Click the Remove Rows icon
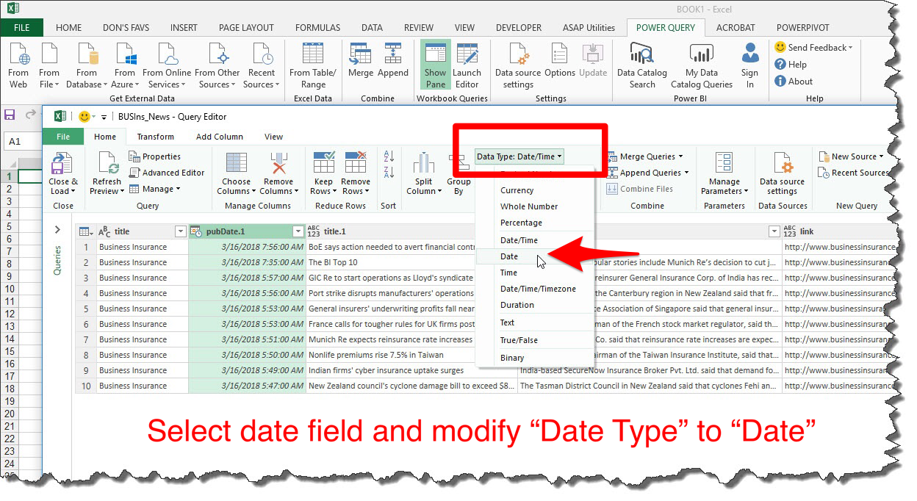Image resolution: width=917 pixels, height=501 pixels. [x=355, y=171]
